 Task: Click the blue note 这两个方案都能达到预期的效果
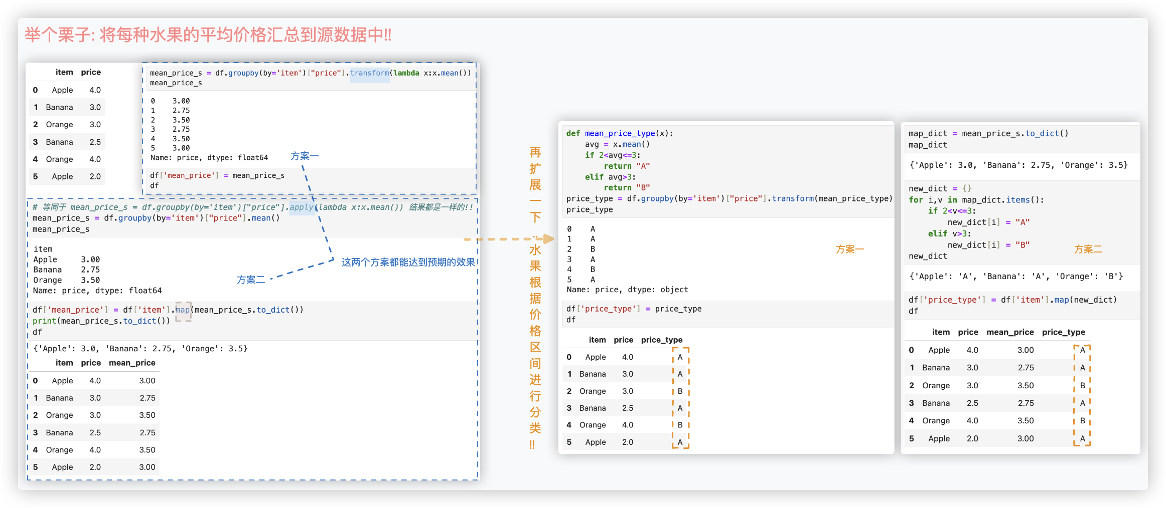[x=408, y=263]
